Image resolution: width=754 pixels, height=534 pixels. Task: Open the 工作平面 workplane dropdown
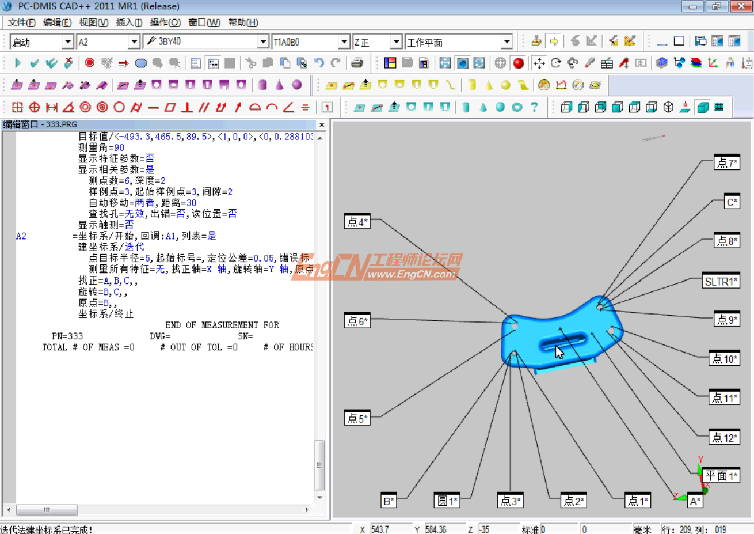pos(507,42)
